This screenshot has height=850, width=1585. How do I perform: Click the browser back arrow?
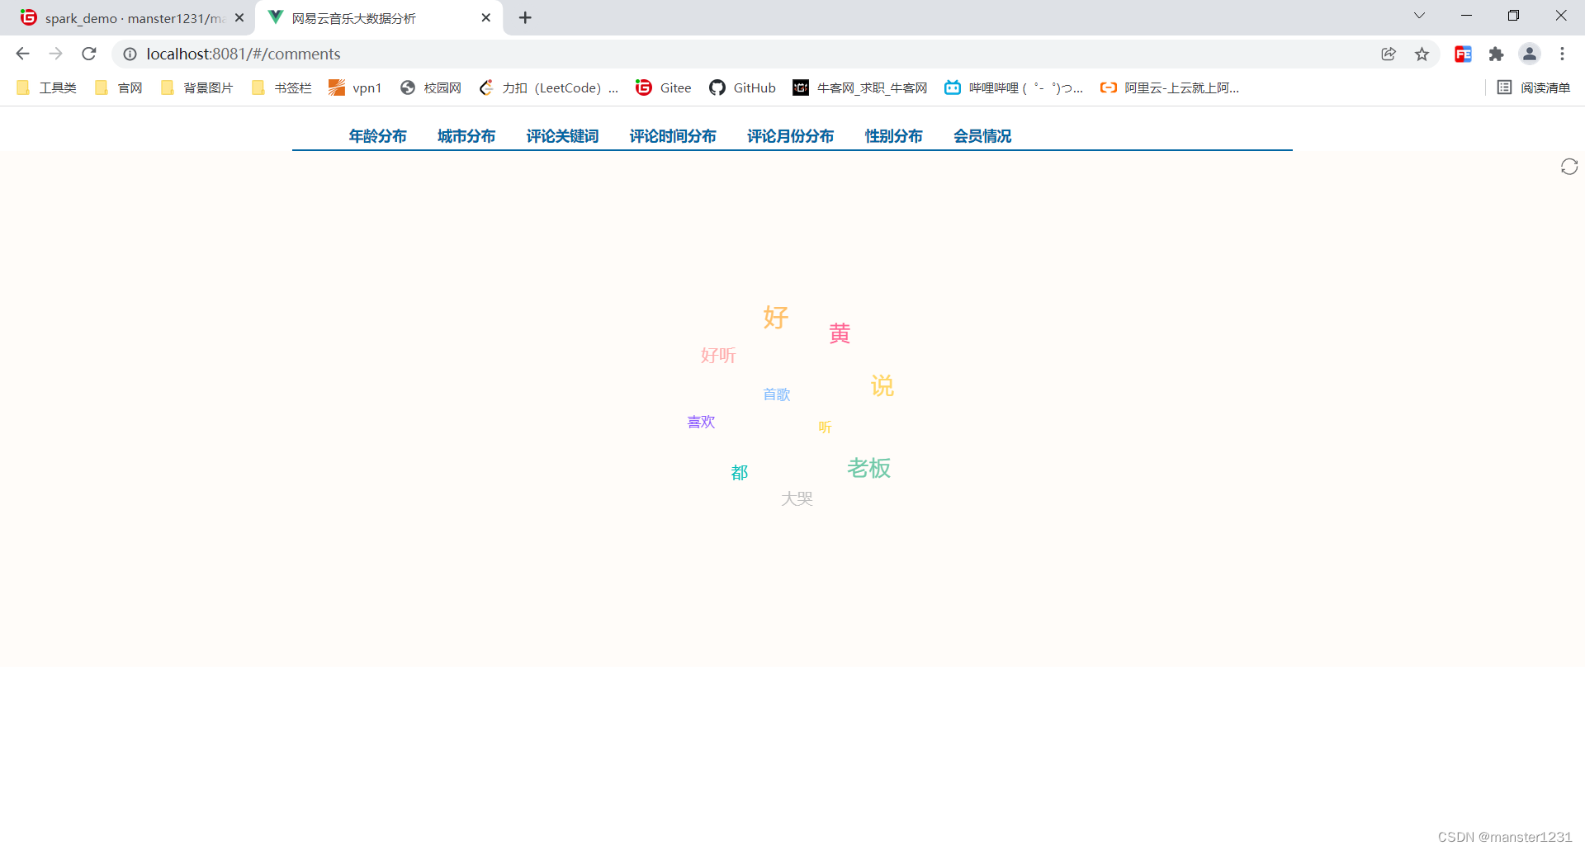pyautogui.click(x=22, y=54)
